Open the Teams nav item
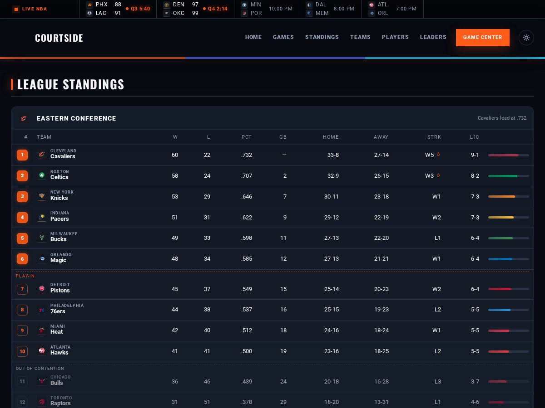 coord(360,37)
